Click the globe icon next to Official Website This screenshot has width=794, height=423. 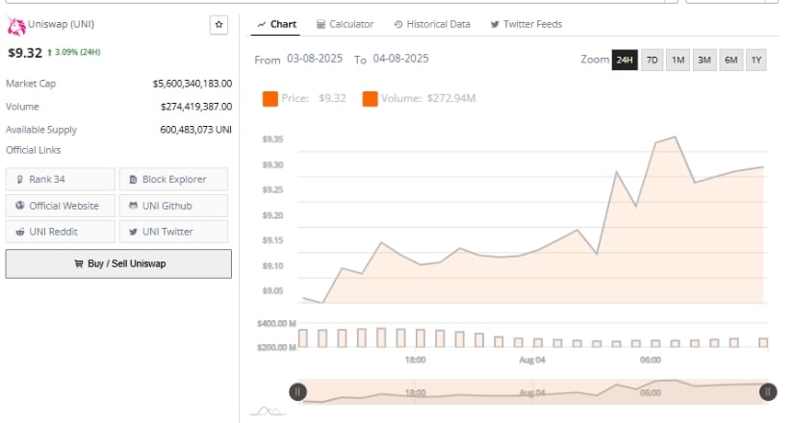20,206
